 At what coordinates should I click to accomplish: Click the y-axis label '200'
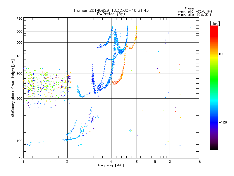(x=19, y=99)
